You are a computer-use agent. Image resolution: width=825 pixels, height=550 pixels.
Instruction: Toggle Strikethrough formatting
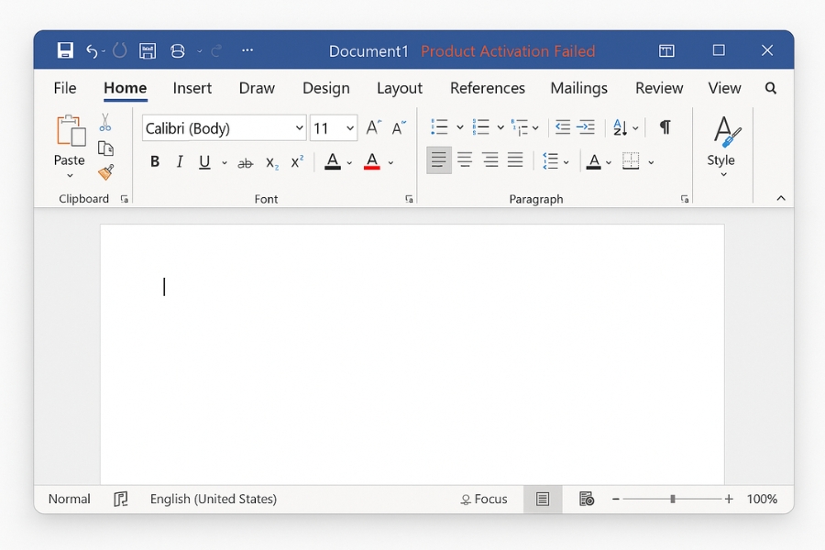(x=245, y=163)
